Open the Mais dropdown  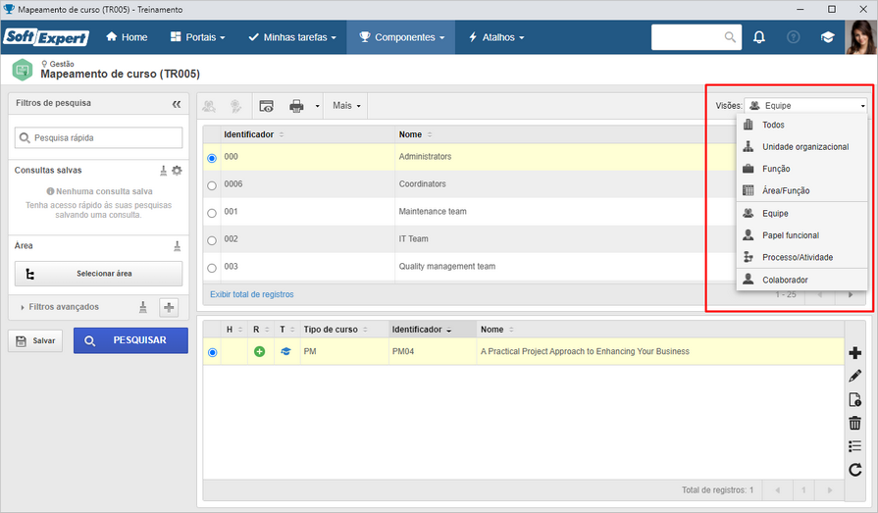(x=346, y=106)
